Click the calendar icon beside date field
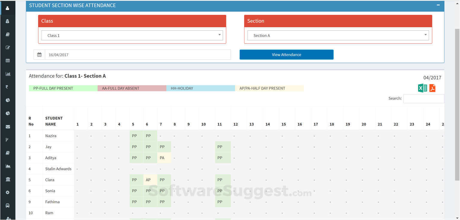Screen dimensions: 460x220 [x=39, y=55]
